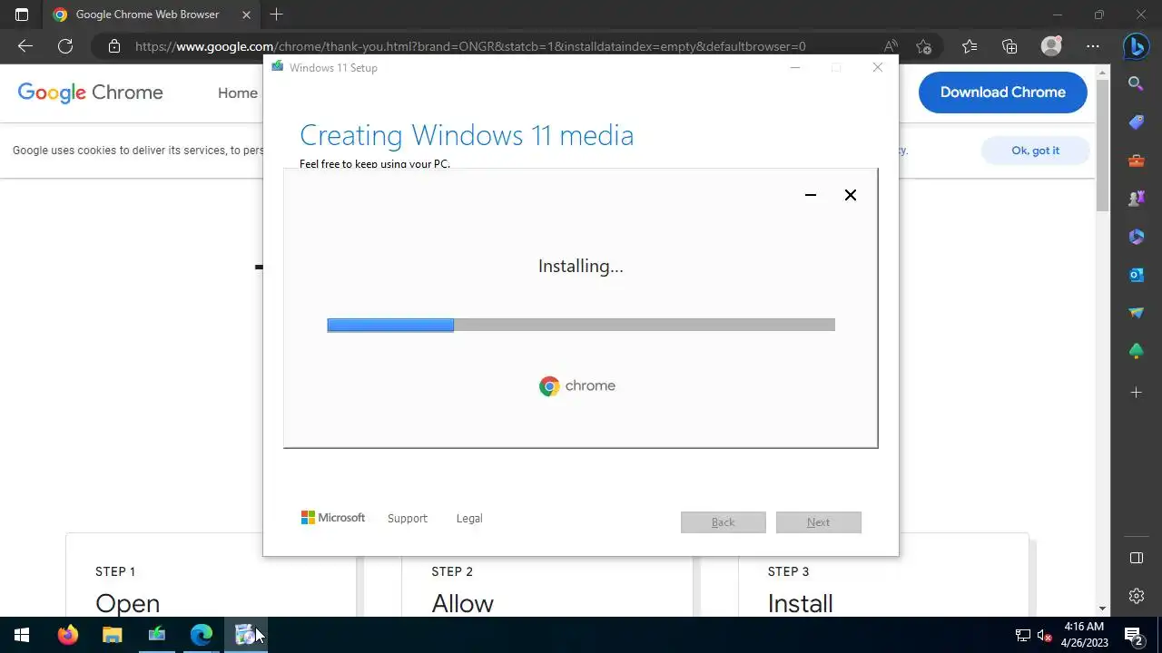The width and height of the screenshot is (1162, 653).
Task: Open the muted volume tray icon
Action: (1045, 636)
